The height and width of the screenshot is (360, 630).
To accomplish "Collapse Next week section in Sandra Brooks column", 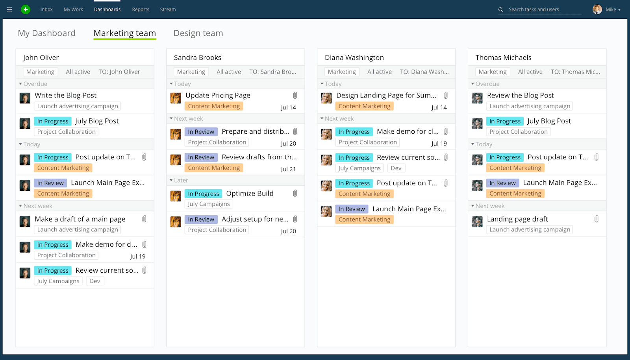I will coord(171,118).
